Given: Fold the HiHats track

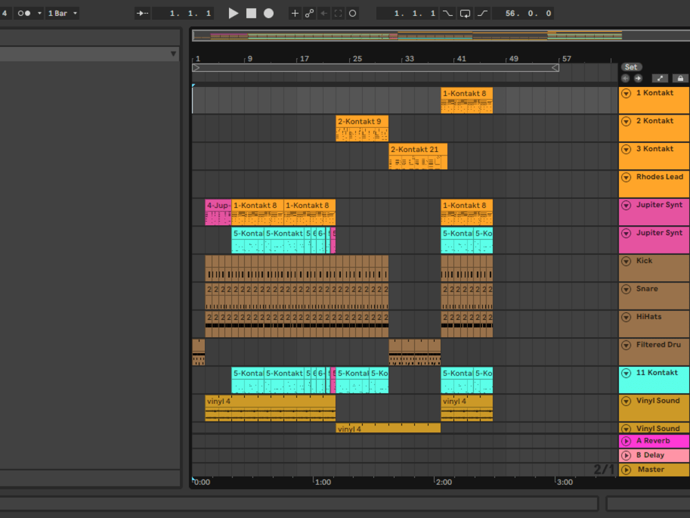Looking at the screenshot, I should pos(627,317).
